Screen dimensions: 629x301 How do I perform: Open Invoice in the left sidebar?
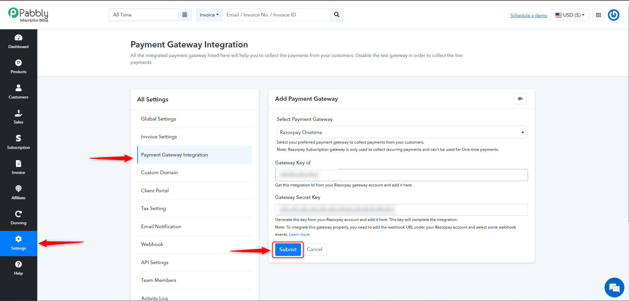pyautogui.click(x=18, y=168)
